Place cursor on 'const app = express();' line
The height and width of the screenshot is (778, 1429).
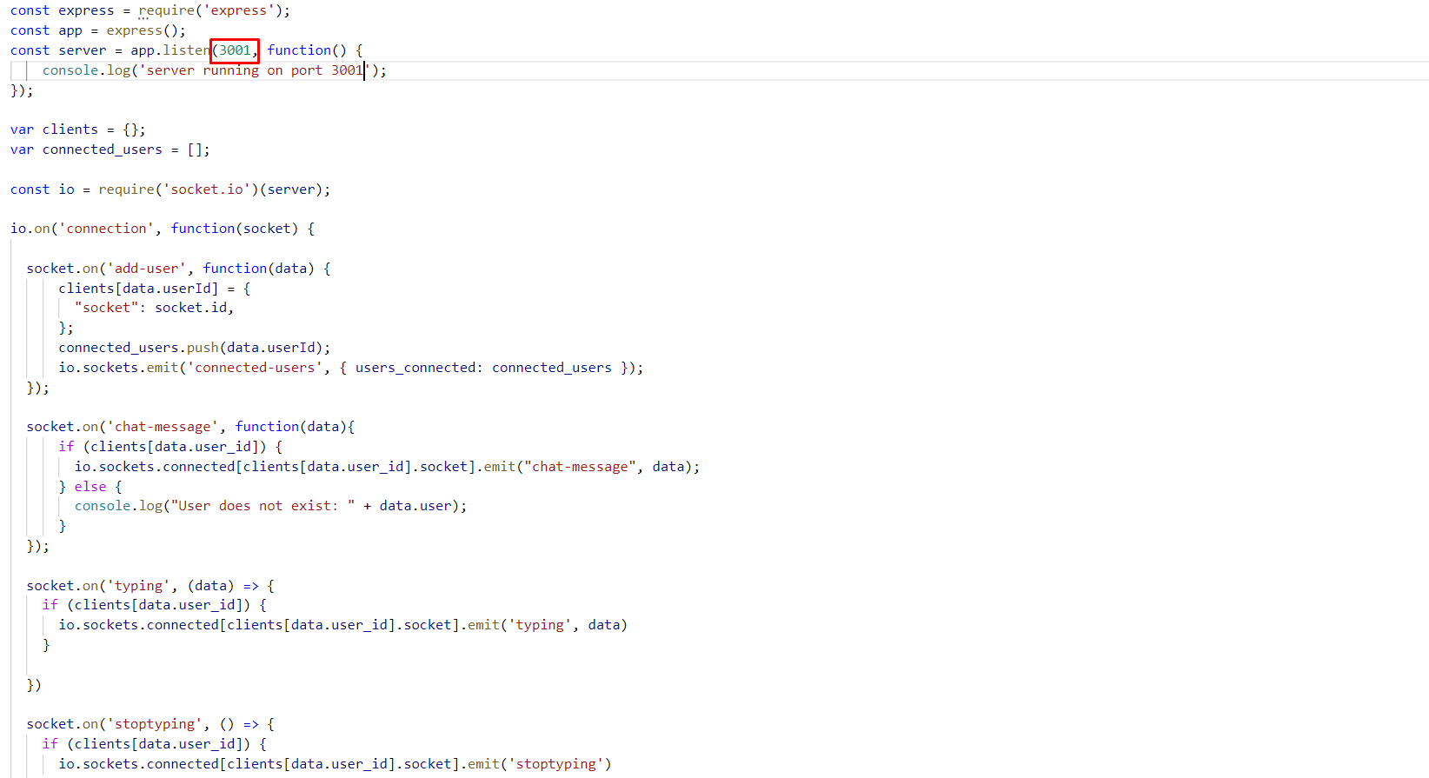pos(98,30)
